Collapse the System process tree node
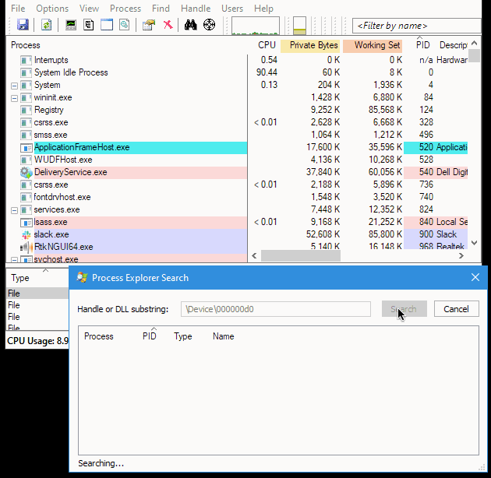The image size is (491, 478). [x=15, y=86]
